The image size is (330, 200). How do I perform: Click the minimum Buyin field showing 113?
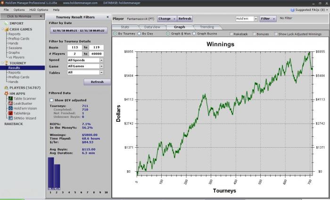(x=74, y=48)
